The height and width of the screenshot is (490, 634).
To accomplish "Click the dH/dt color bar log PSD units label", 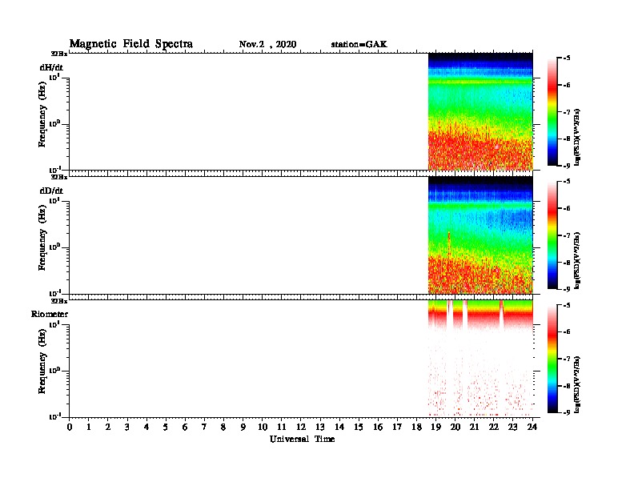I will 577,137.
